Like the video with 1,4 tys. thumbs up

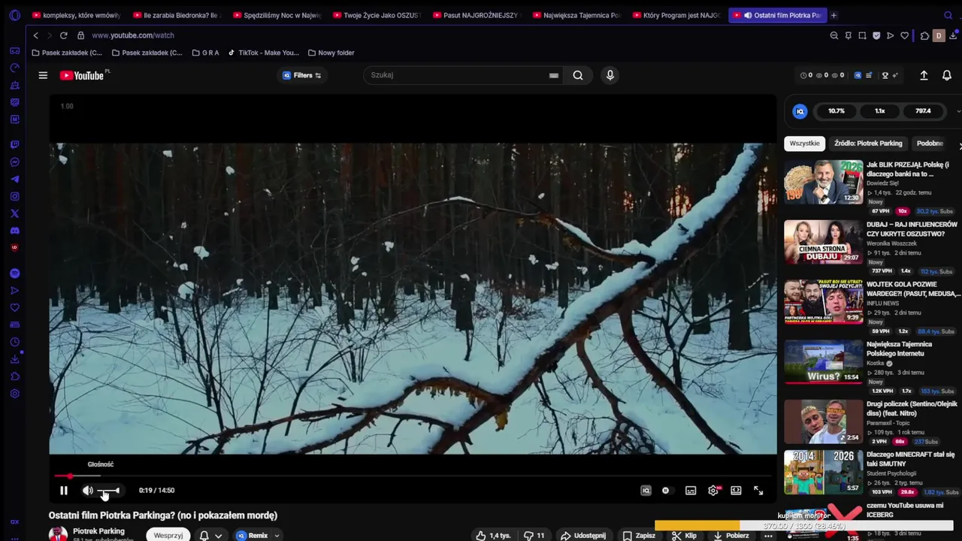pos(493,536)
